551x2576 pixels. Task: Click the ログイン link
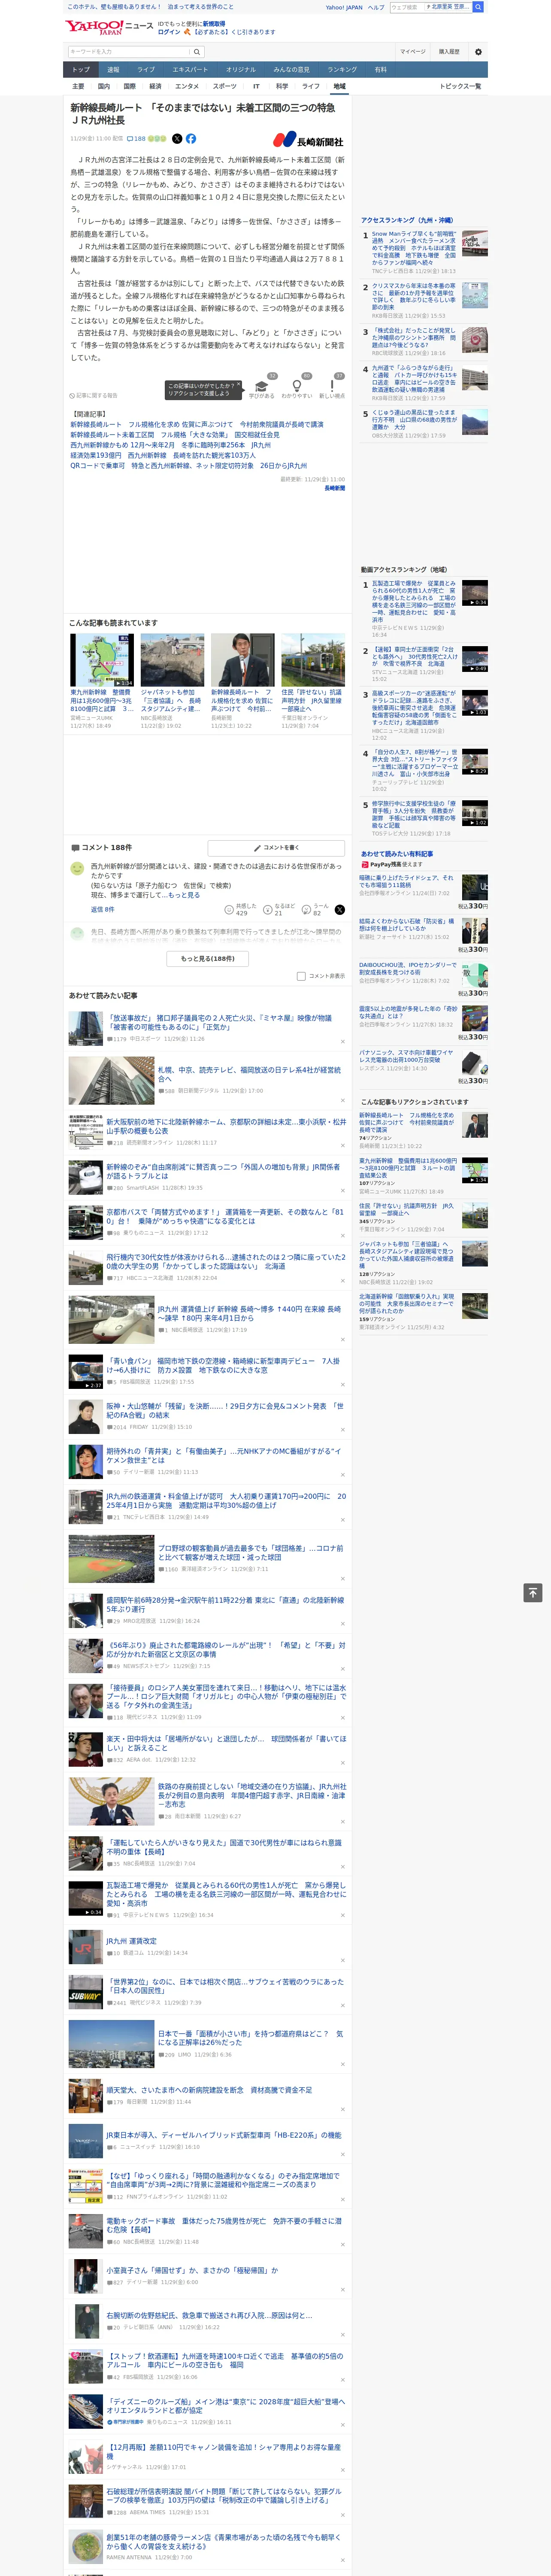pyautogui.click(x=169, y=32)
